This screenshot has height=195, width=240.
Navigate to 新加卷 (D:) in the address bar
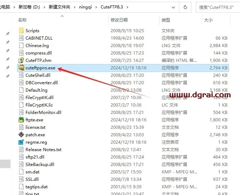pos(29,7)
